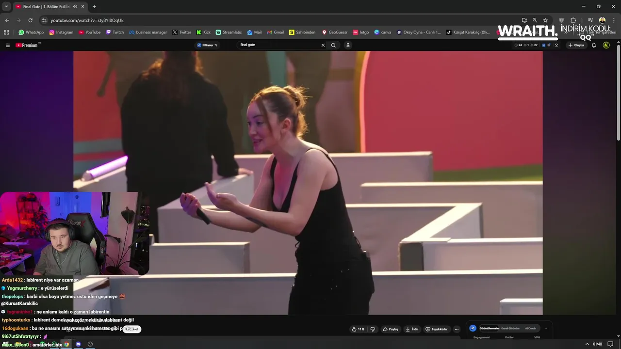The image size is (621, 349).
Task: Open the OBS Studio taskbar icon
Action: (x=90, y=344)
